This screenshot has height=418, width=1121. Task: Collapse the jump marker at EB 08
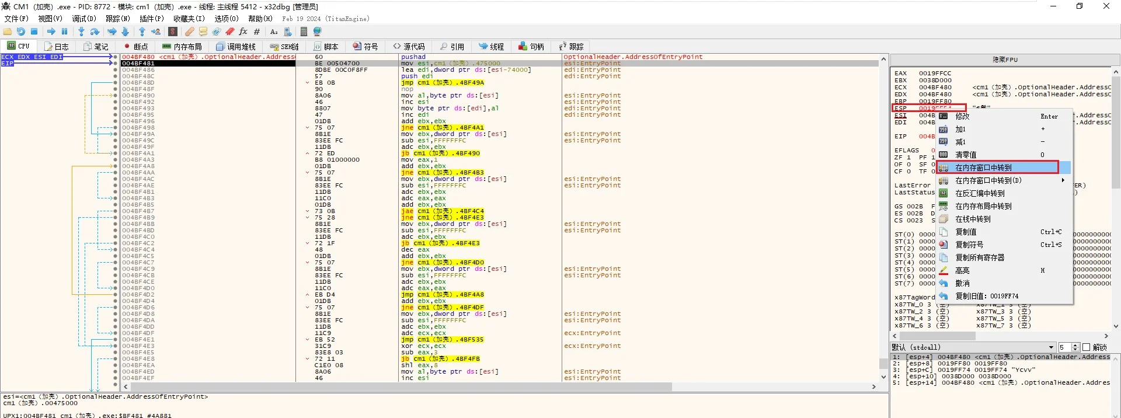point(308,83)
